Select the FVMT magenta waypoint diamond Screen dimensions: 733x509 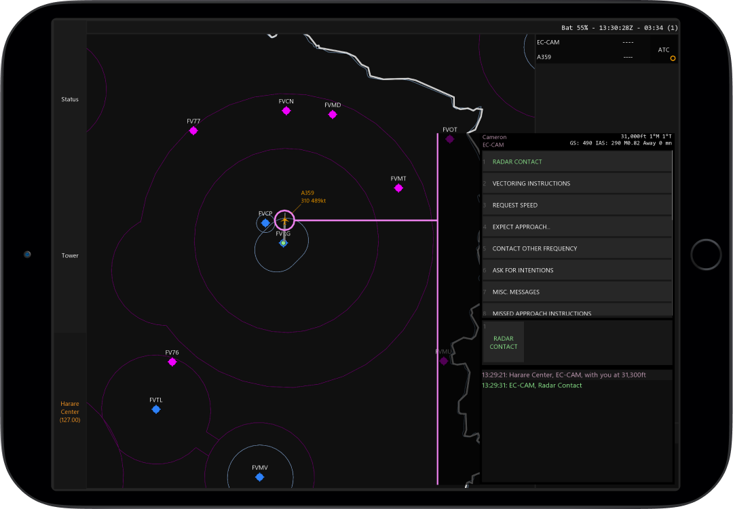[x=398, y=188]
